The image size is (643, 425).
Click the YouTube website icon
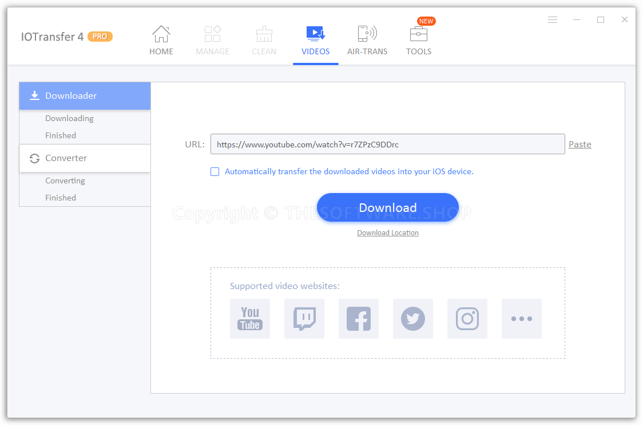tap(250, 319)
